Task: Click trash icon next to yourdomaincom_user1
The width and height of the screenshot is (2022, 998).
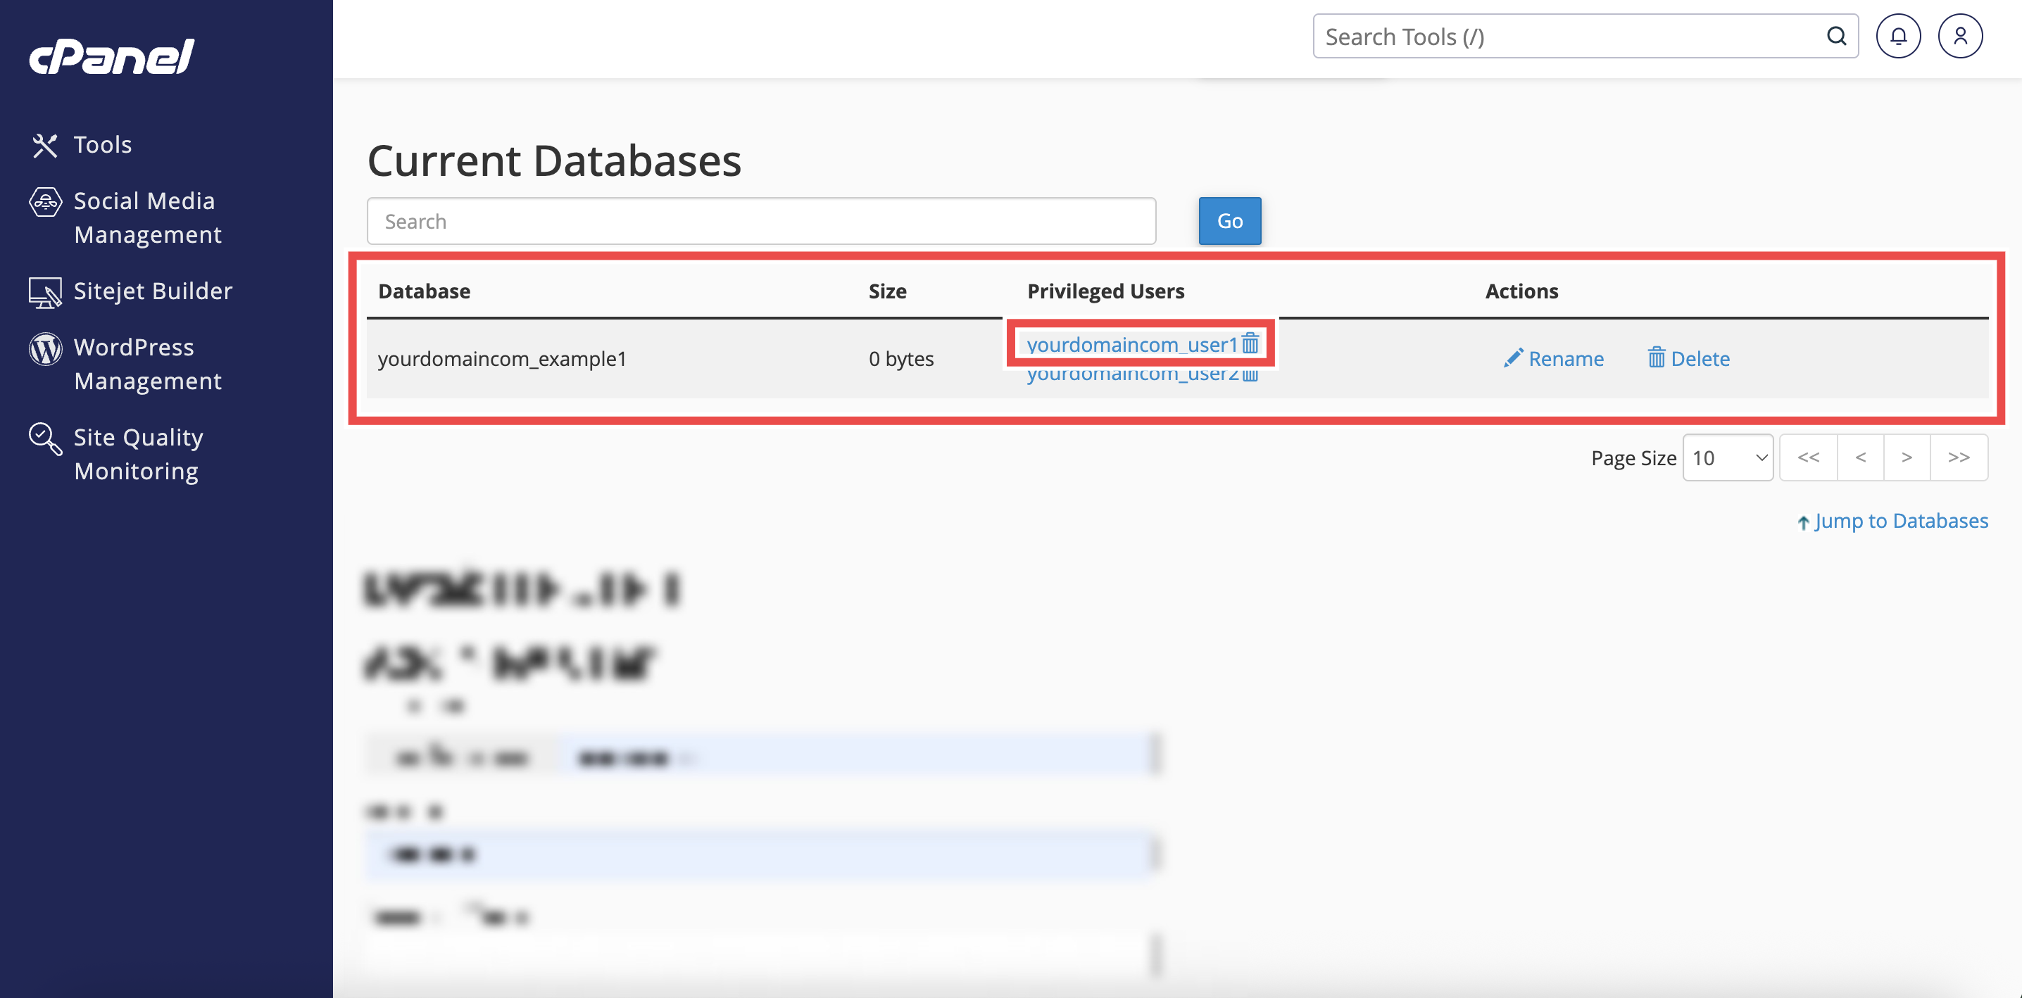Action: (x=1250, y=343)
